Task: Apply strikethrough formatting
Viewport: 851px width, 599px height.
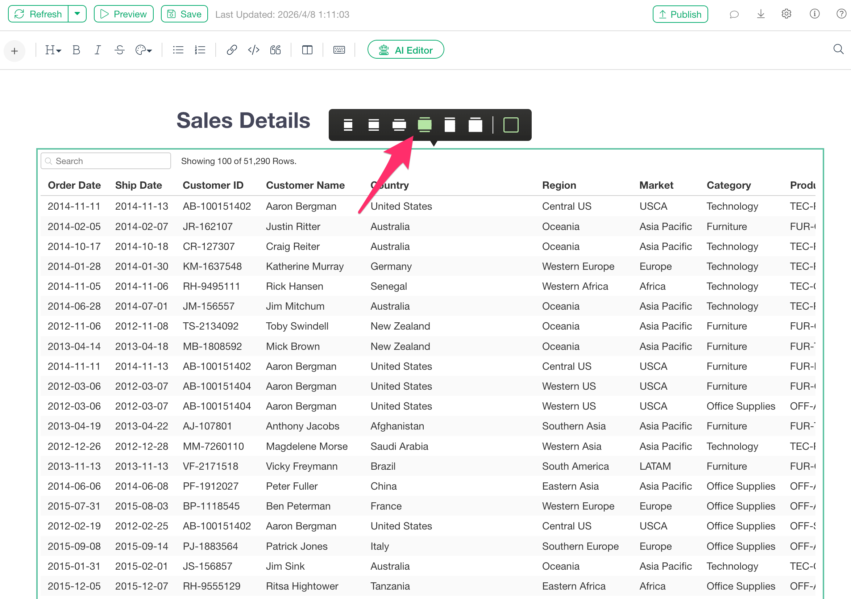Action: tap(119, 50)
